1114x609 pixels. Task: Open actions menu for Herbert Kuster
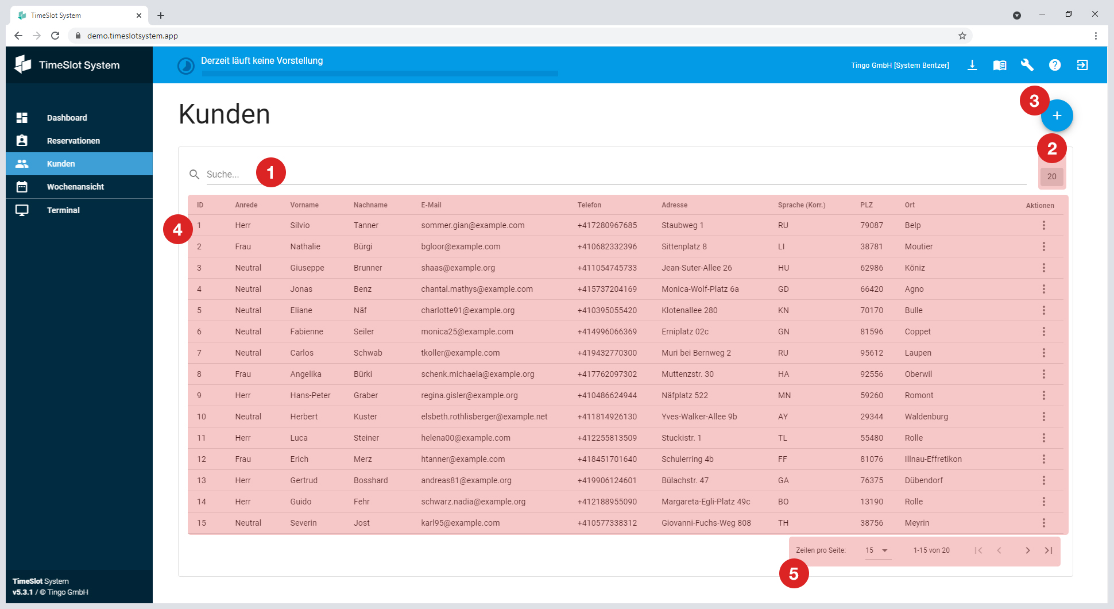1044,417
